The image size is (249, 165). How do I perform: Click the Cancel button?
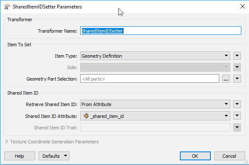pos(229,156)
